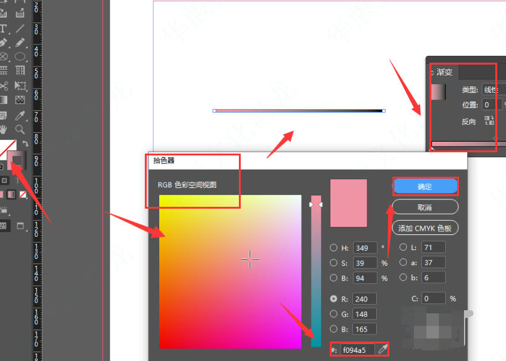Click the G value field 148
The width and height of the screenshot is (506, 361).
point(364,314)
